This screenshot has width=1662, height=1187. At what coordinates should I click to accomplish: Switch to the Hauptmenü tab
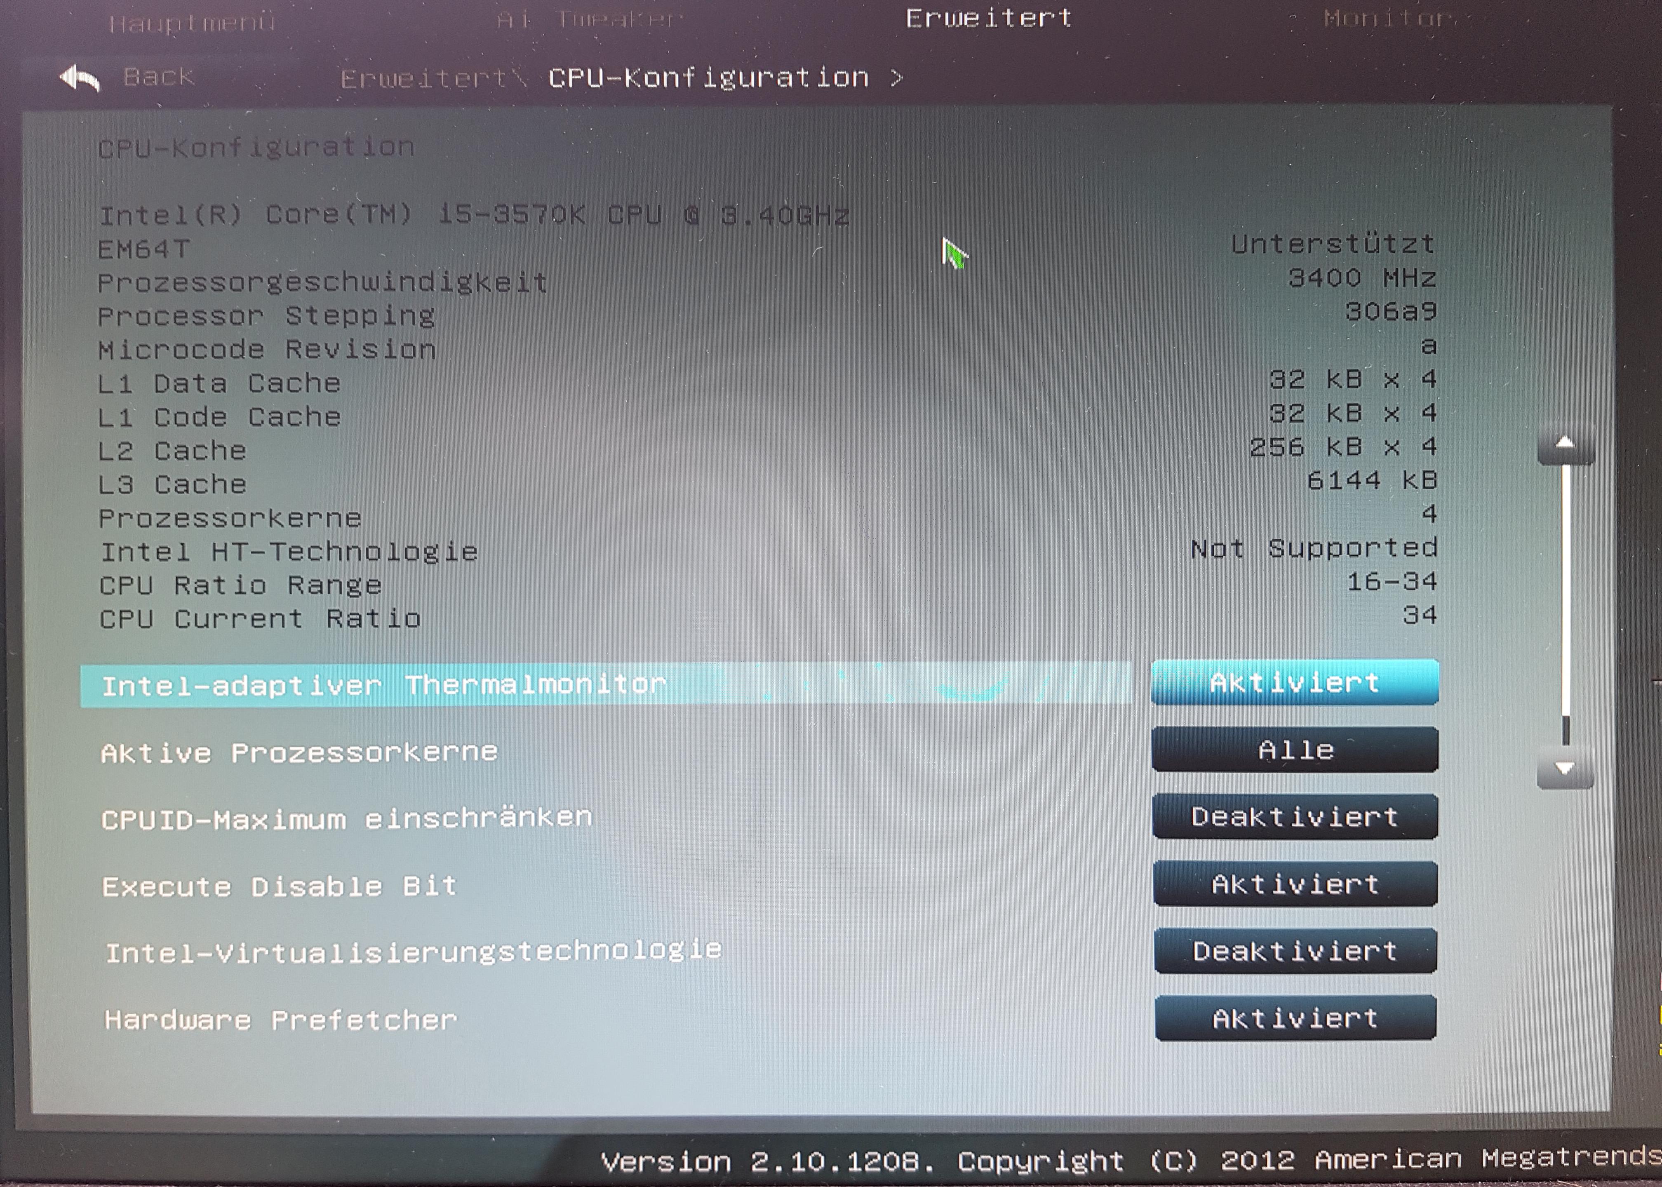tap(191, 23)
